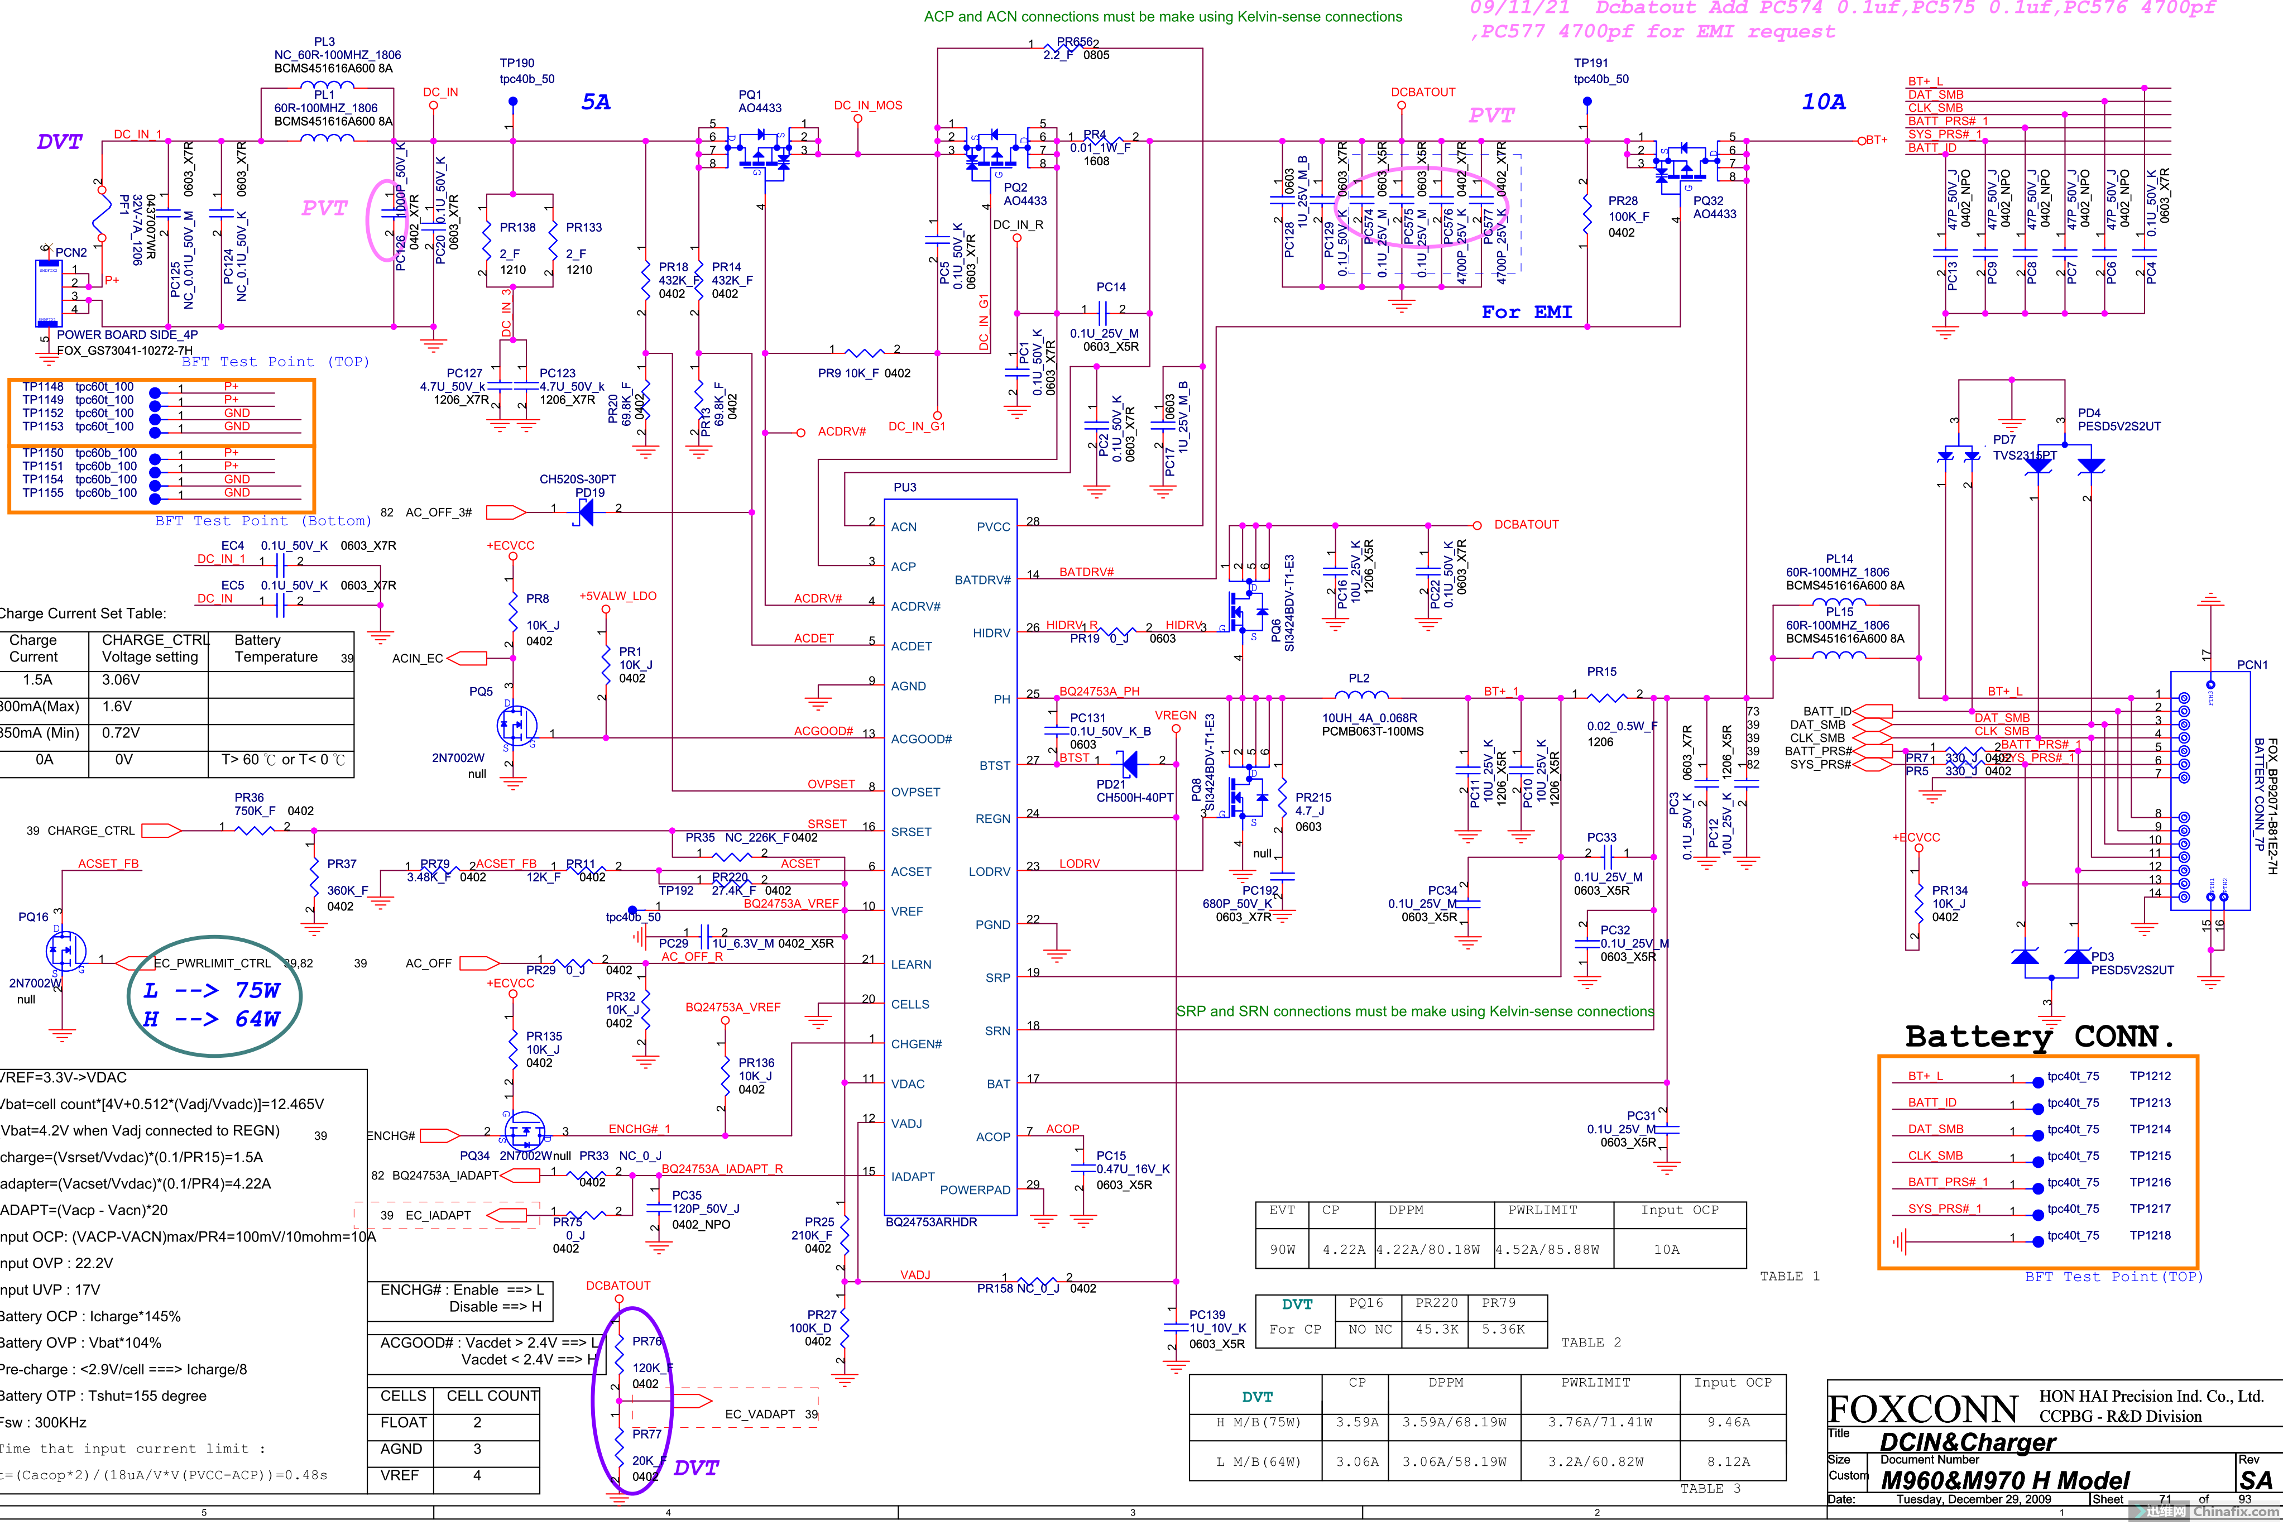Viewport: 2283px width, 1525px height.
Task: Click the CHGEN# pin label on PU3
Action: point(916,1044)
